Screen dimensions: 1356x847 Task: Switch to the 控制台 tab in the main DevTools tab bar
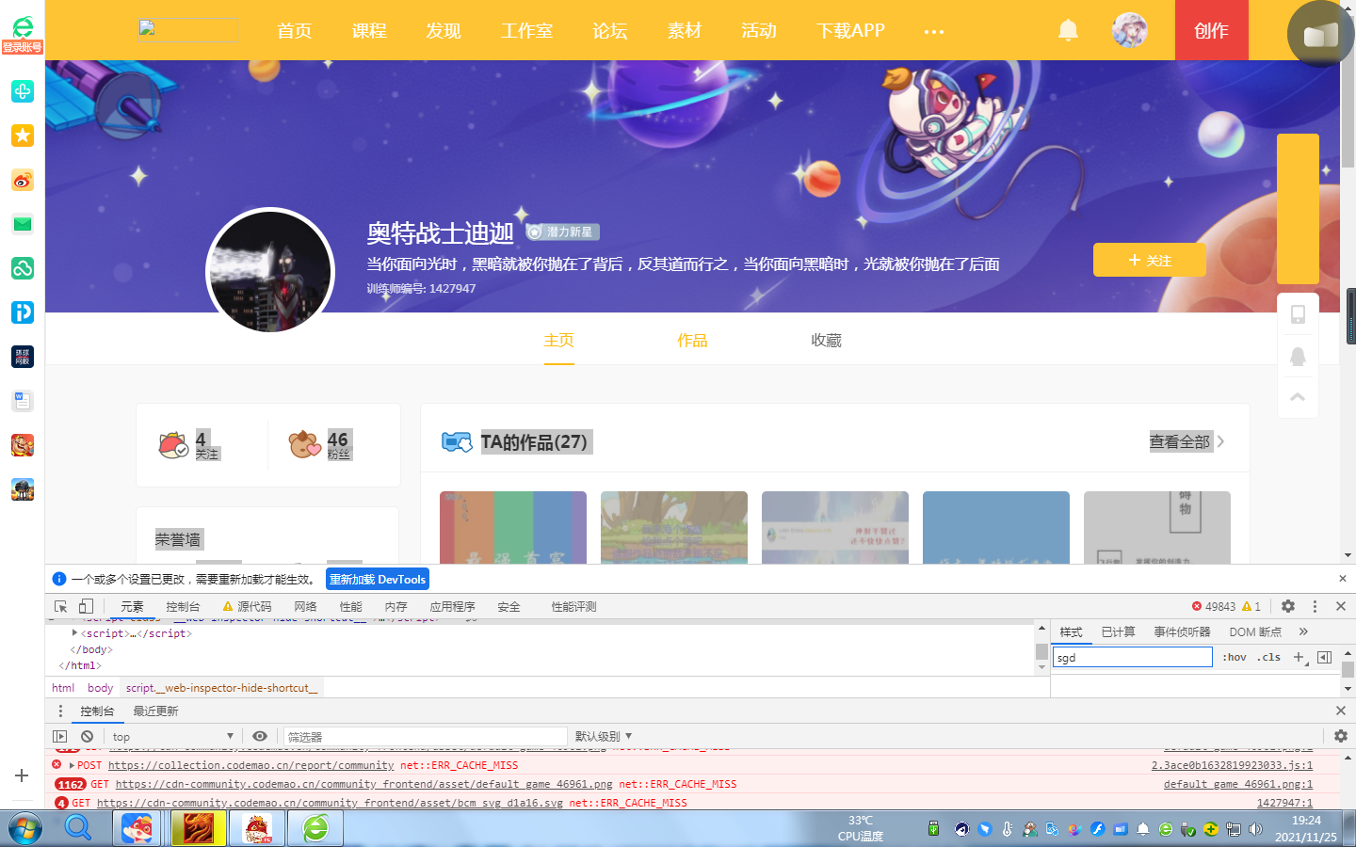[x=183, y=607]
